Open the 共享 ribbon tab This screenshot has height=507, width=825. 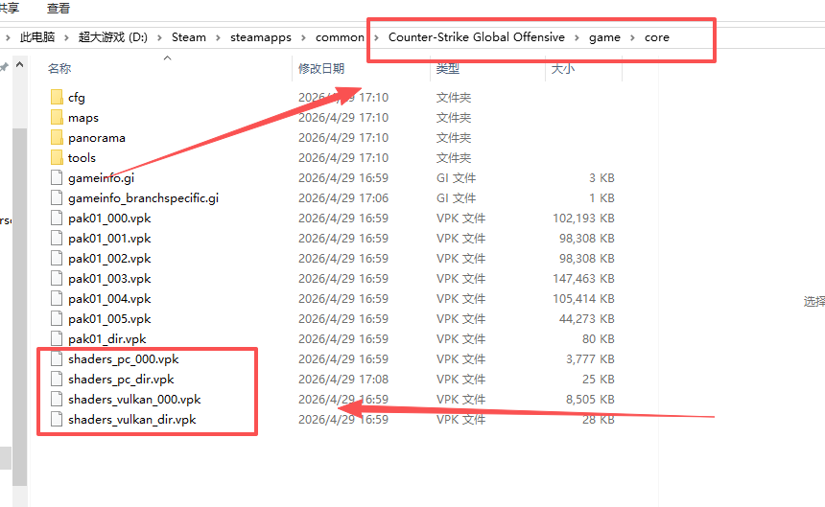[x=10, y=9]
